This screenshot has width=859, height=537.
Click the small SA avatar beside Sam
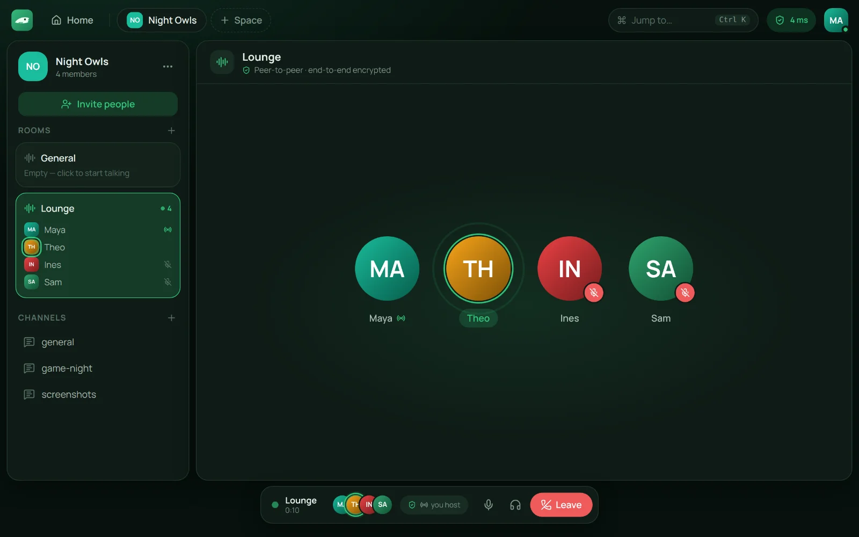click(32, 282)
